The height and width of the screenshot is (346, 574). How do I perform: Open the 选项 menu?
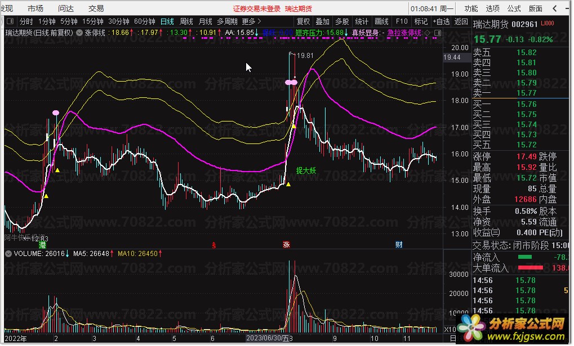[x=492, y=8]
